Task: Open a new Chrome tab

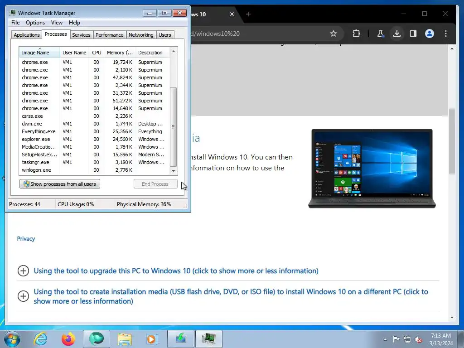Action: pos(248,14)
